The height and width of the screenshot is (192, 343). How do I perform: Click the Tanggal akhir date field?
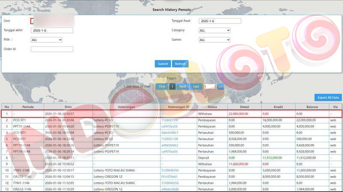point(51,30)
